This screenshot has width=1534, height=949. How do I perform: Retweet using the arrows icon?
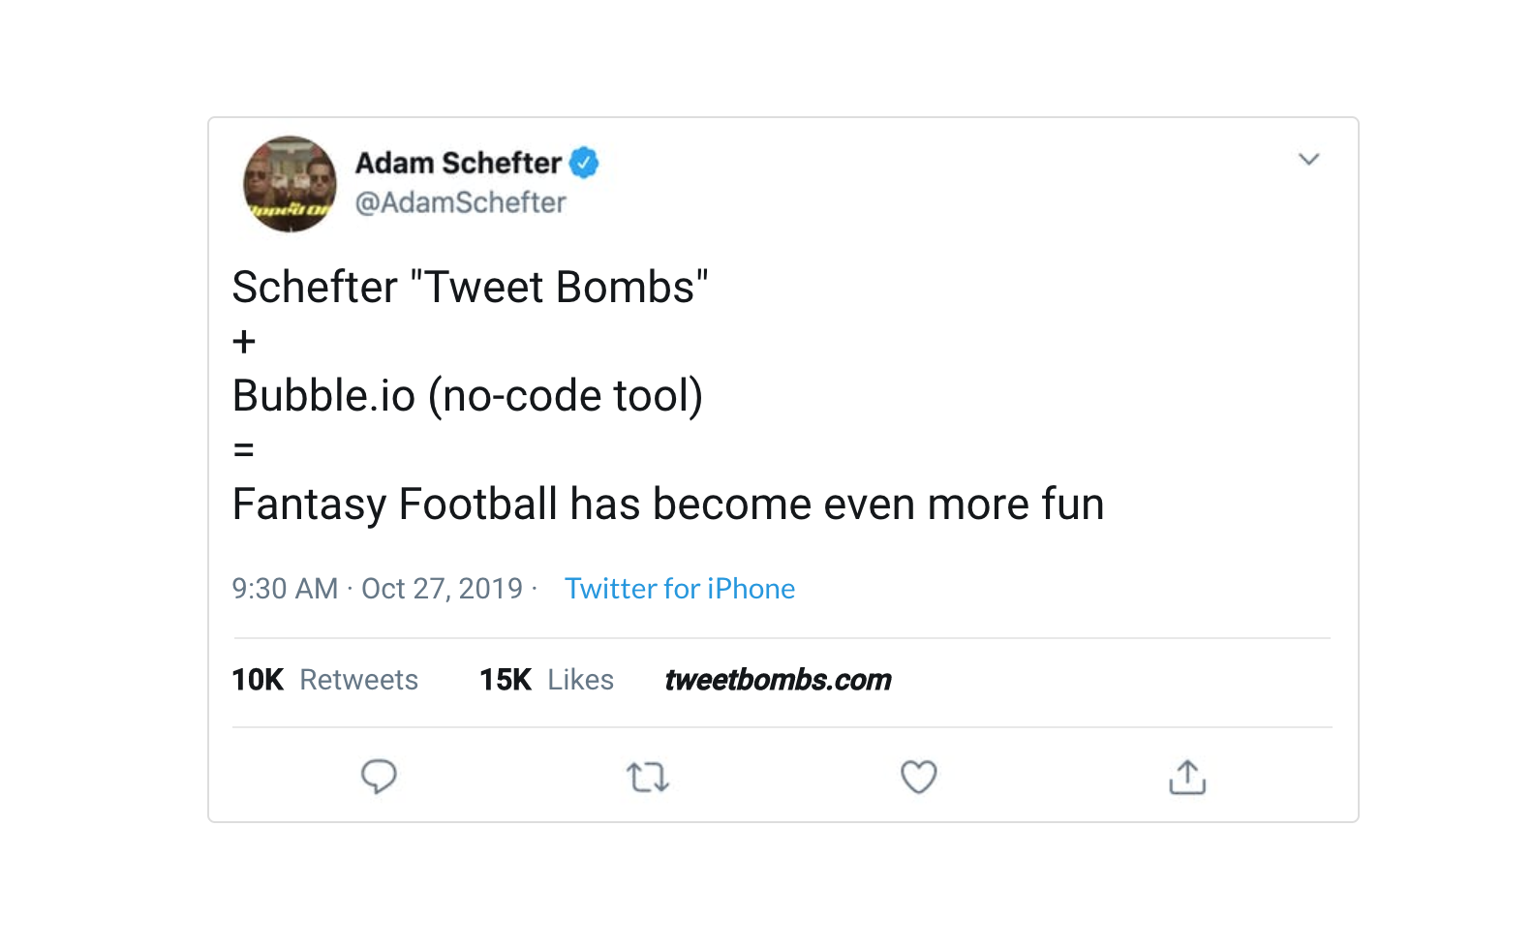[x=648, y=778]
